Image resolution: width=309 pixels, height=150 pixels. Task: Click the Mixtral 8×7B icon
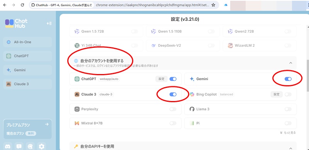(77, 123)
